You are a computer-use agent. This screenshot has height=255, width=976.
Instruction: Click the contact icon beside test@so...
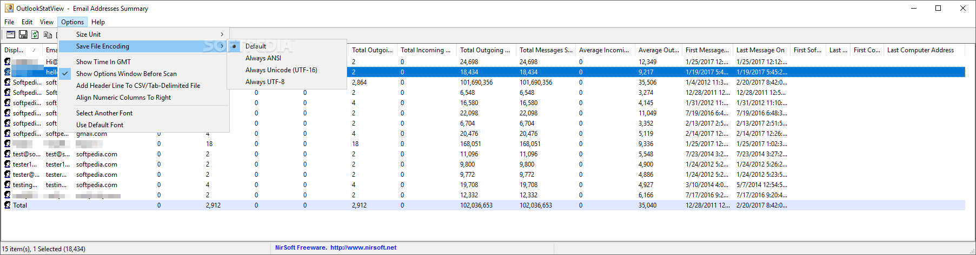tap(8, 154)
